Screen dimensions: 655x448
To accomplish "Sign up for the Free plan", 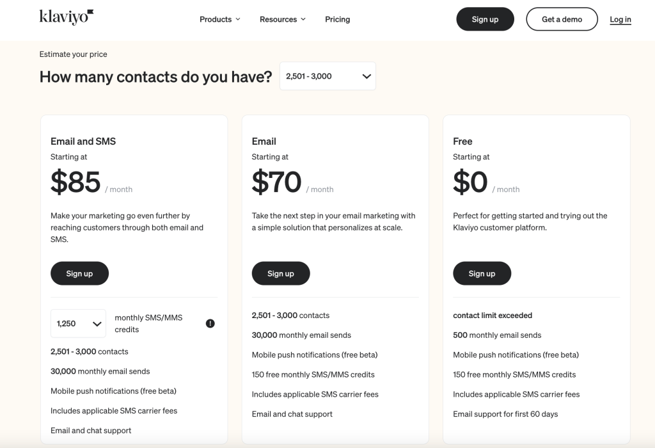I will click(x=482, y=273).
